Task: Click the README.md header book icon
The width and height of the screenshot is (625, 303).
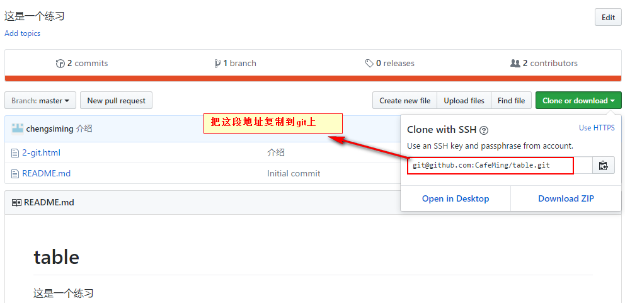Action: coord(16,203)
